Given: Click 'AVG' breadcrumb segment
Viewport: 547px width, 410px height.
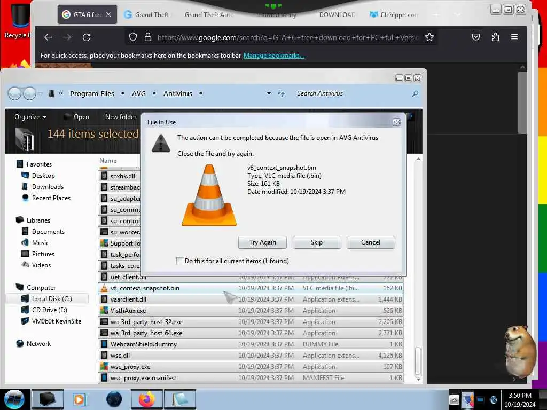Looking at the screenshot, I should pyautogui.click(x=139, y=93).
